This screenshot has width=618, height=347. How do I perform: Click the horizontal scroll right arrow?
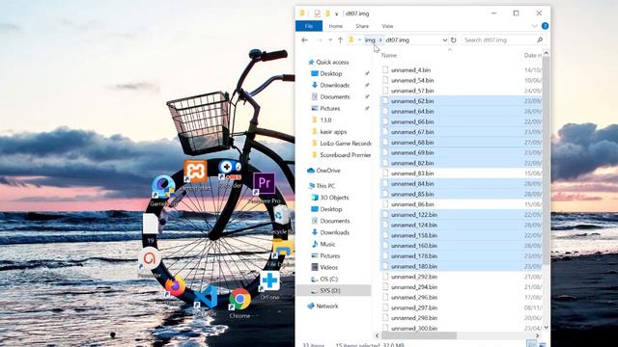[537, 335]
